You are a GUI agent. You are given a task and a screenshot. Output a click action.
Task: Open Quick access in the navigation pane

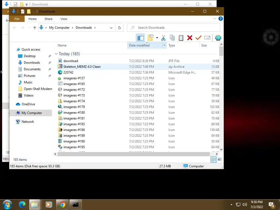pyautogui.click(x=31, y=49)
